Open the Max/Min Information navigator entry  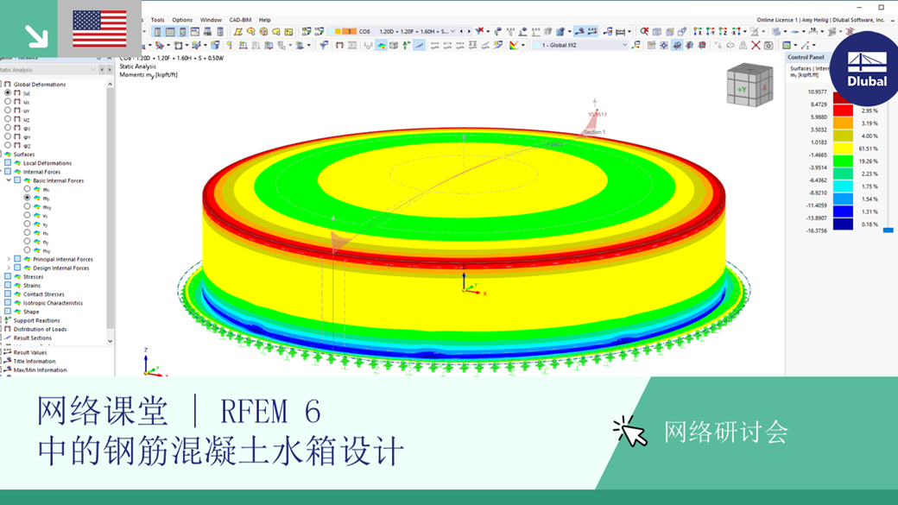[x=40, y=369]
